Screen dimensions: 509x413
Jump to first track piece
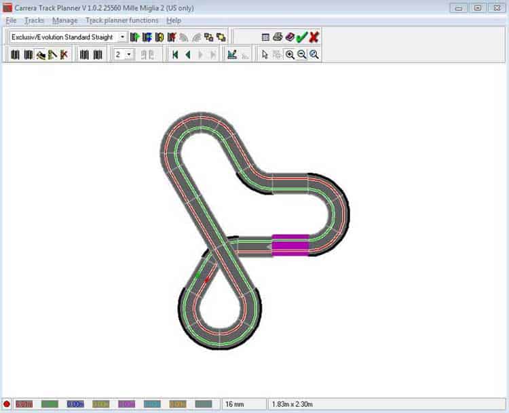(x=175, y=55)
